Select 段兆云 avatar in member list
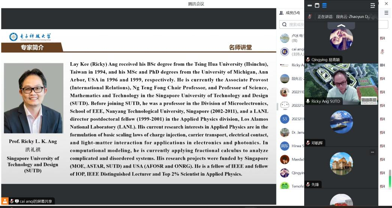 (284, 79)
